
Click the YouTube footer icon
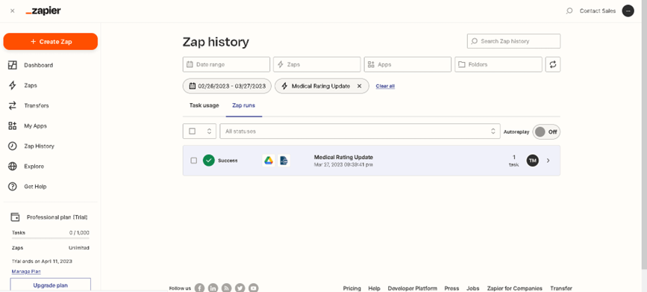tap(254, 288)
